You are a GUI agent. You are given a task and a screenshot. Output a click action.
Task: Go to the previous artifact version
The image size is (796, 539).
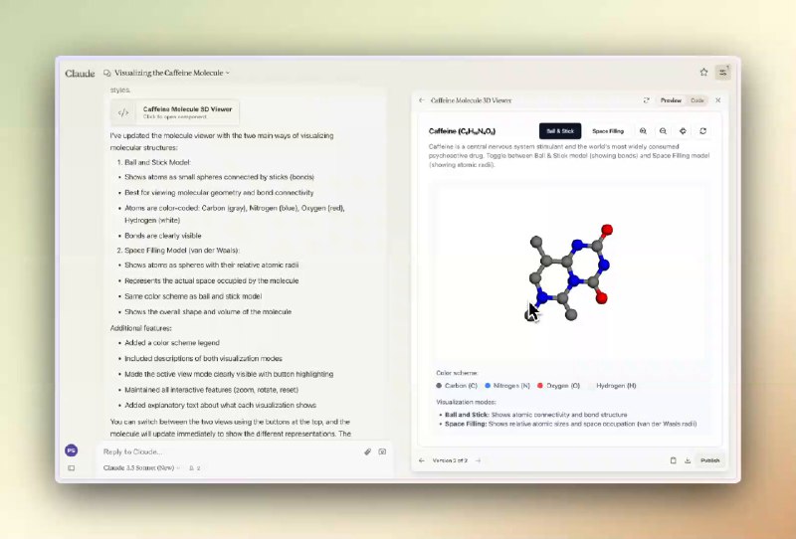(422, 460)
